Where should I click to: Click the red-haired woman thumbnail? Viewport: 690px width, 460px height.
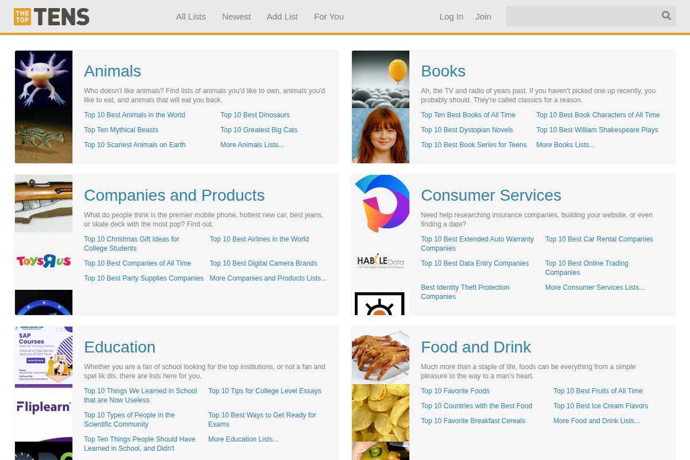point(381,136)
